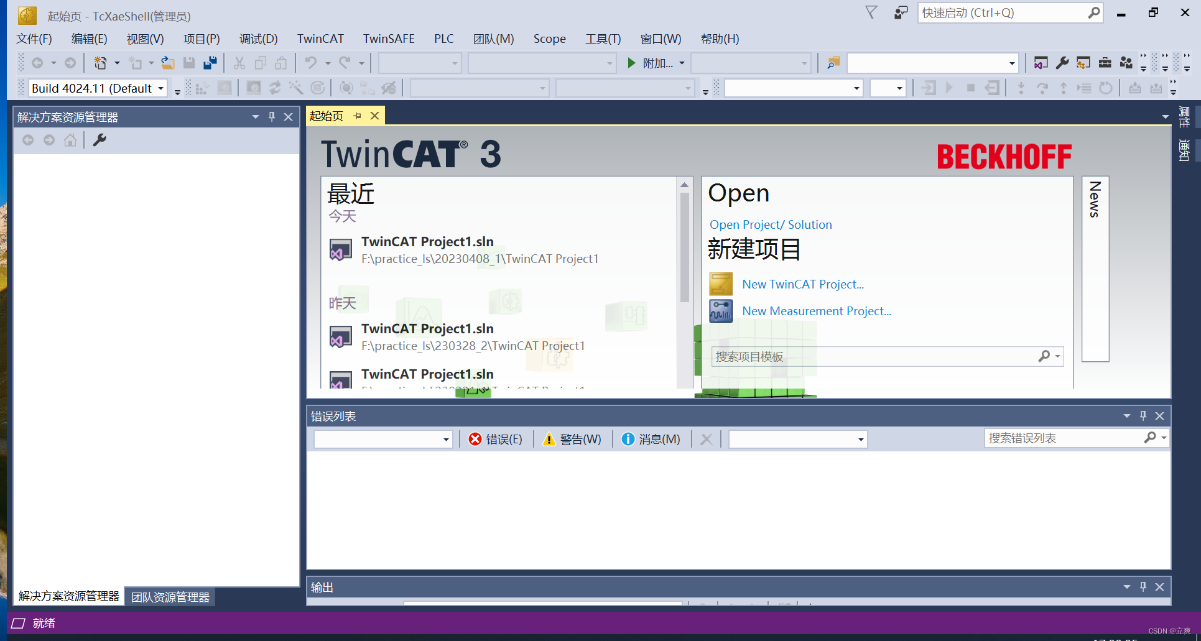The image size is (1201, 641).
Task: Click the New Project toolbar icon
Action: coord(100,63)
